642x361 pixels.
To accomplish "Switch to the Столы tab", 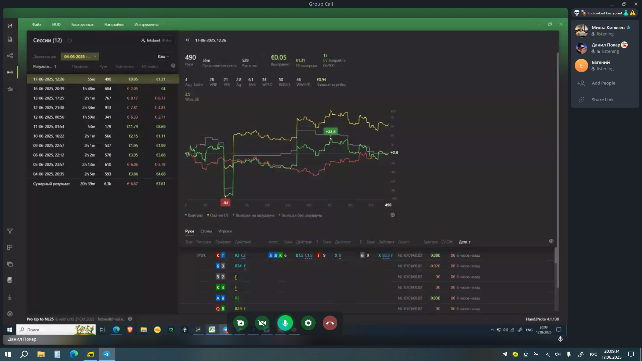I will pyautogui.click(x=206, y=231).
